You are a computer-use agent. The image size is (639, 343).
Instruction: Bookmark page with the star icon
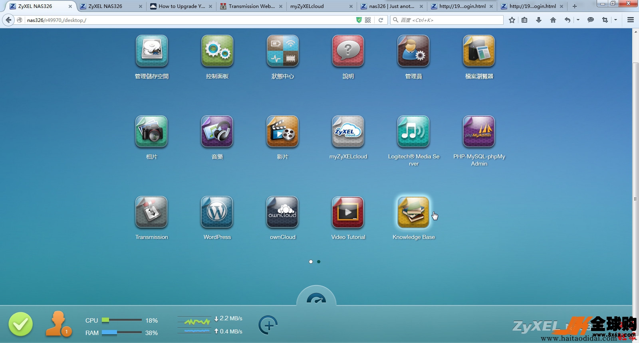pyautogui.click(x=512, y=20)
